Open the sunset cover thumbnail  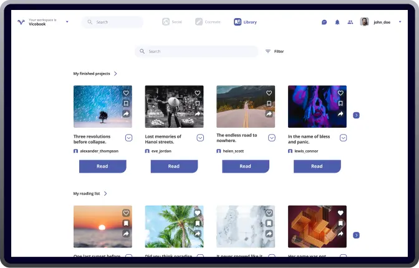pyautogui.click(x=103, y=226)
